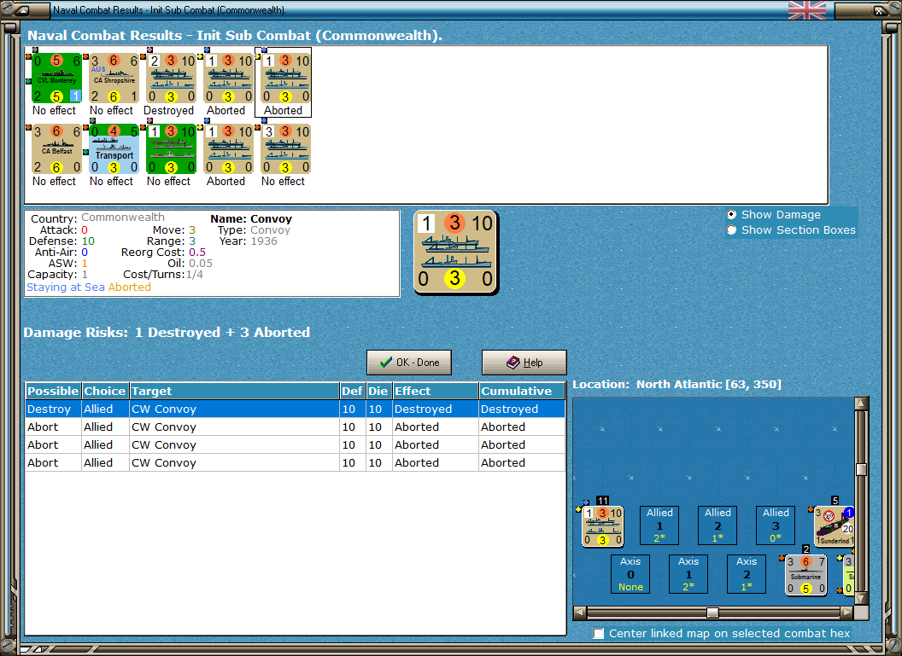Click the map's vertical scrollbar thumb
This screenshot has width=902, height=656.
pos(861,470)
